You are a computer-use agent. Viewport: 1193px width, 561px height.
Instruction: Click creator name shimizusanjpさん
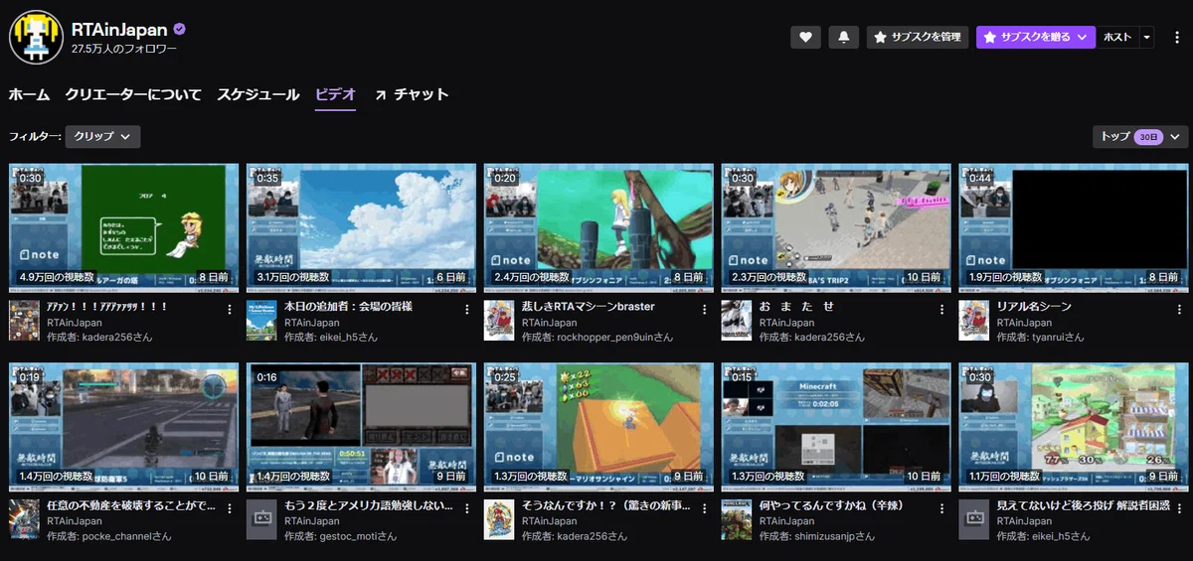tap(835, 536)
